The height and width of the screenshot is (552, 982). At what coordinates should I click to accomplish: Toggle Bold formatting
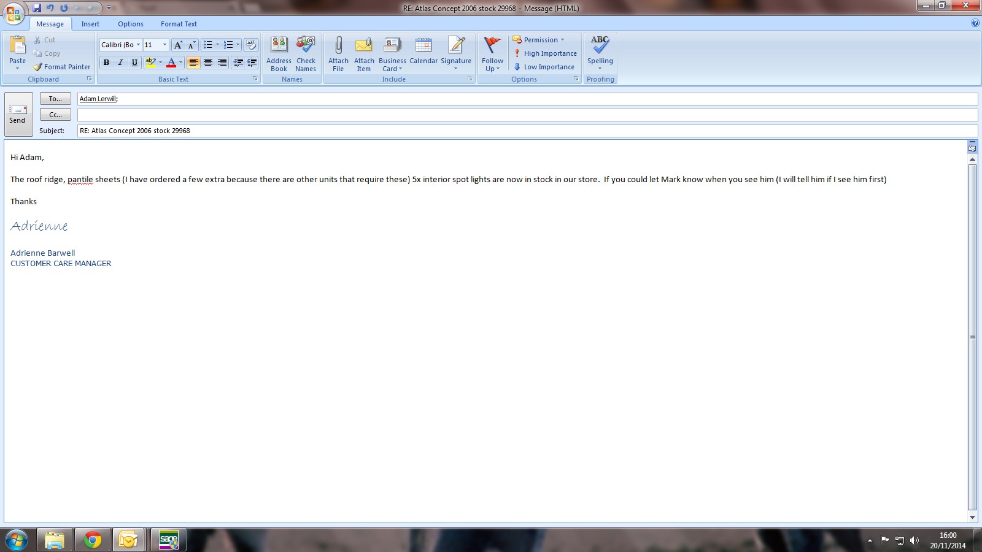pyautogui.click(x=106, y=63)
